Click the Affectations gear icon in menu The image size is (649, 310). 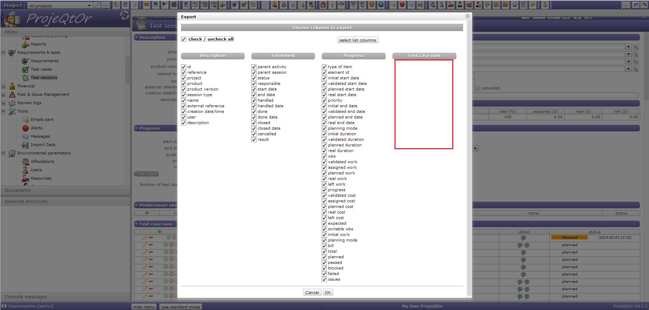point(25,161)
